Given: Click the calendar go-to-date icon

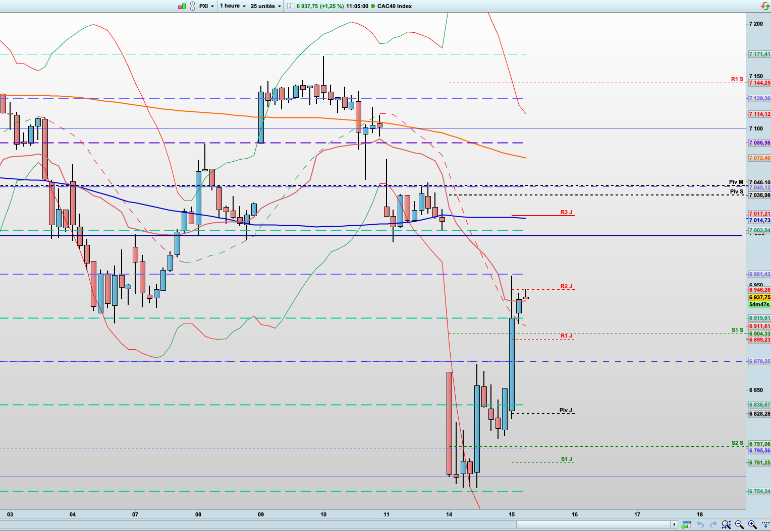Looking at the screenshot, I should pyautogui.click(x=686, y=524).
